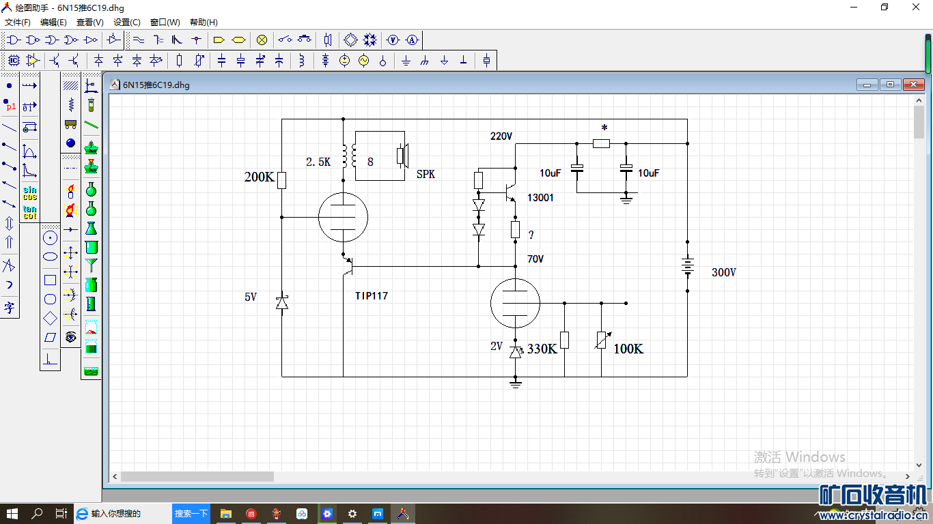Select the sin cos curve tool

(x=29, y=192)
